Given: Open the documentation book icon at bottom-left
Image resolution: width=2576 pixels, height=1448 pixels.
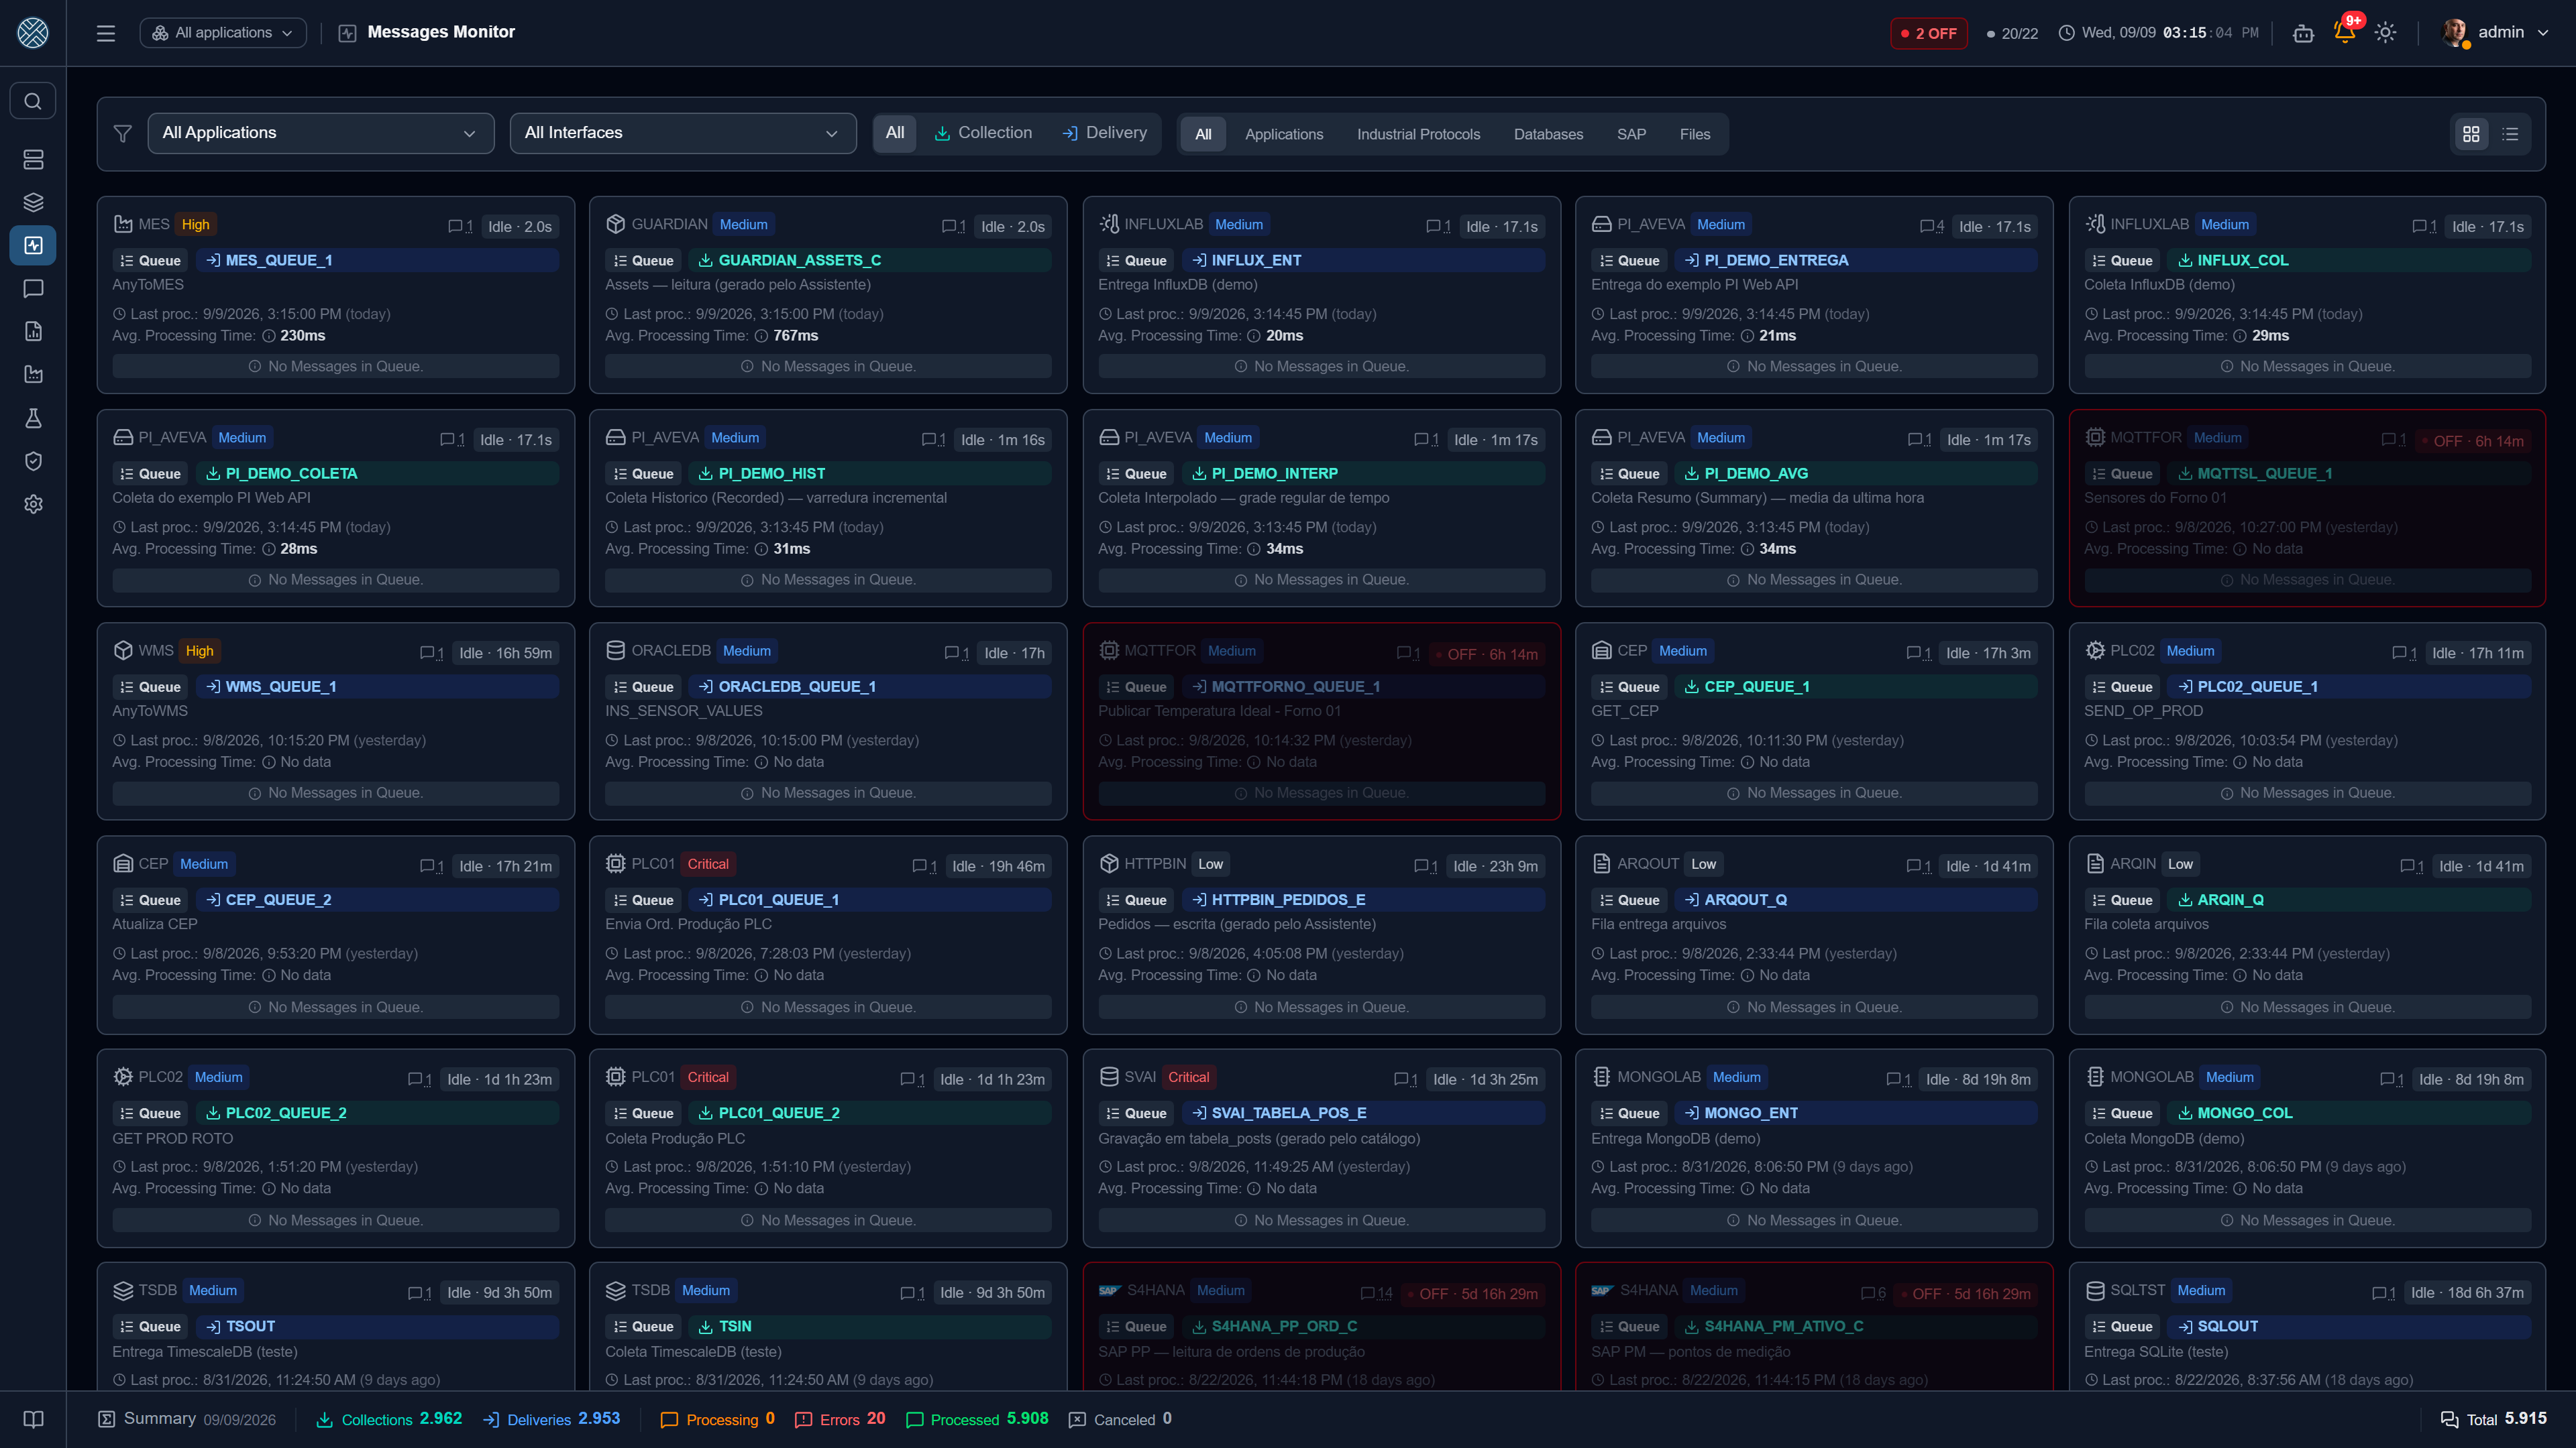Looking at the screenshot, I should (33, 1419).
